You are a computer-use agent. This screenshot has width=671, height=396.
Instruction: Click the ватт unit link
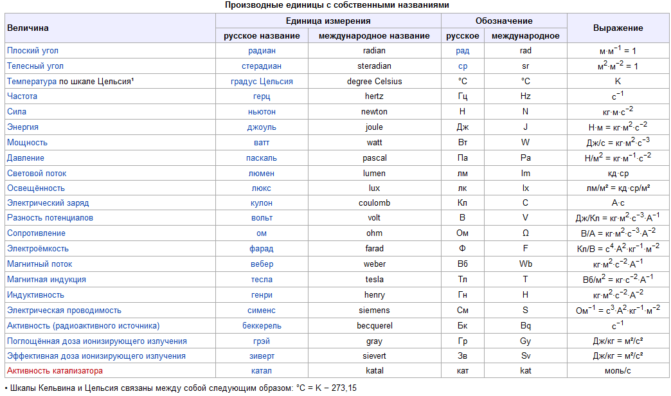[262, 142]
